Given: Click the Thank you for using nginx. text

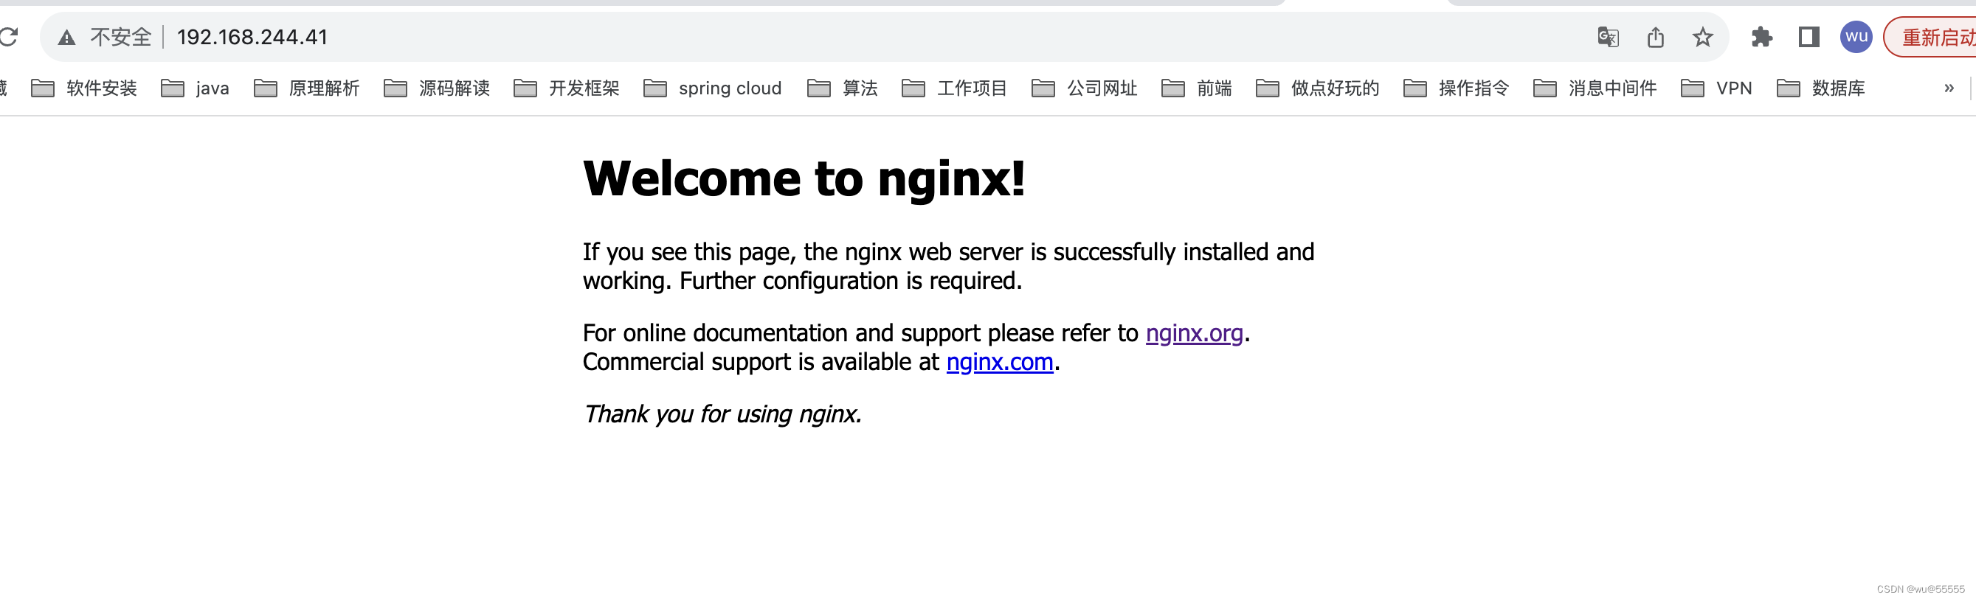Looking at the screenshot, I should click(x=722, y=414).
